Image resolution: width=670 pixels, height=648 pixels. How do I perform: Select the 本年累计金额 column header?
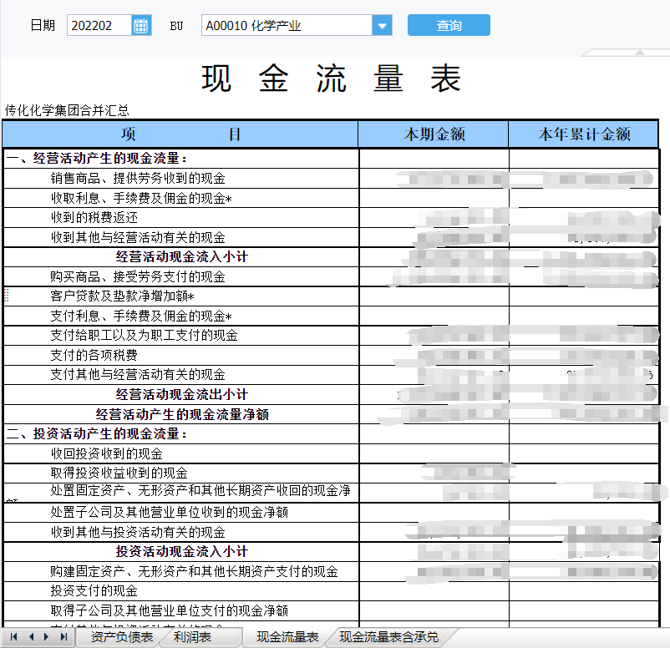tap(584, 134)
